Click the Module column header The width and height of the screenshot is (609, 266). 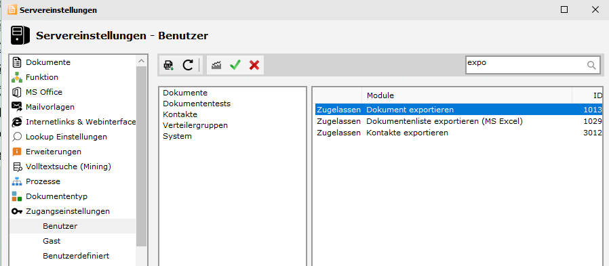point(467,95)
